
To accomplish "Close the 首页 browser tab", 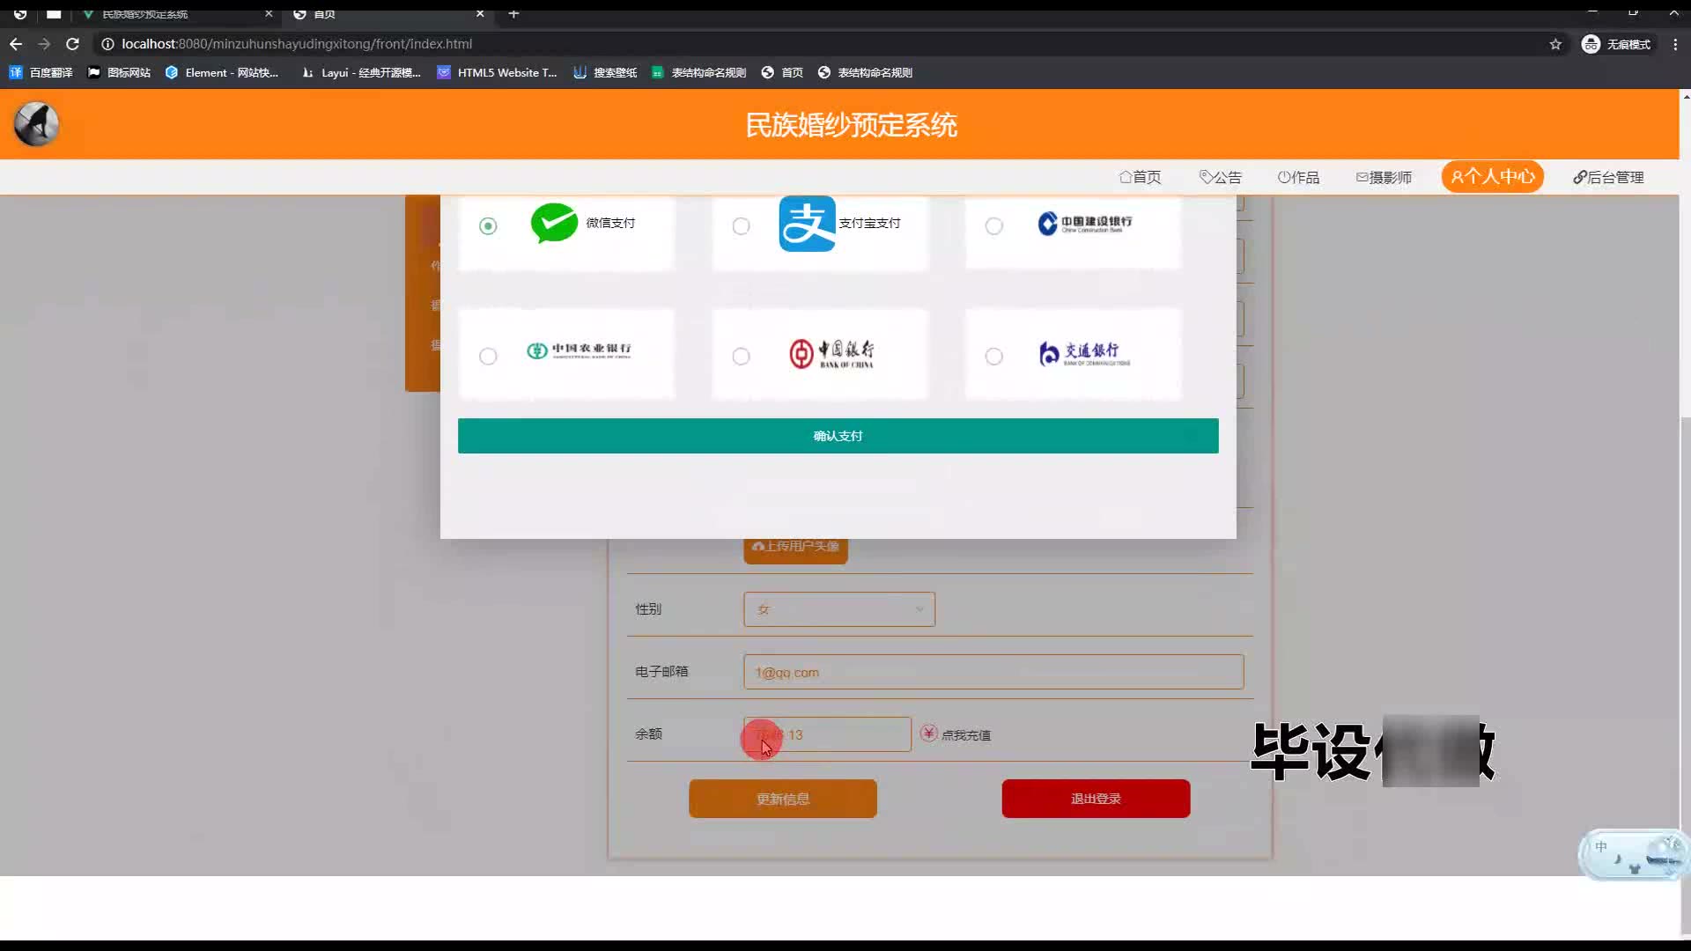I will click(x=480, y=14).
